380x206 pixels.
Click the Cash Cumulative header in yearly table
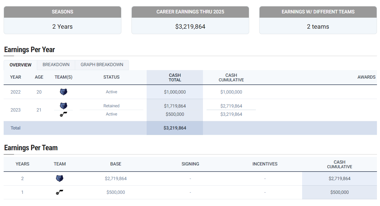(x=231, y=77)
